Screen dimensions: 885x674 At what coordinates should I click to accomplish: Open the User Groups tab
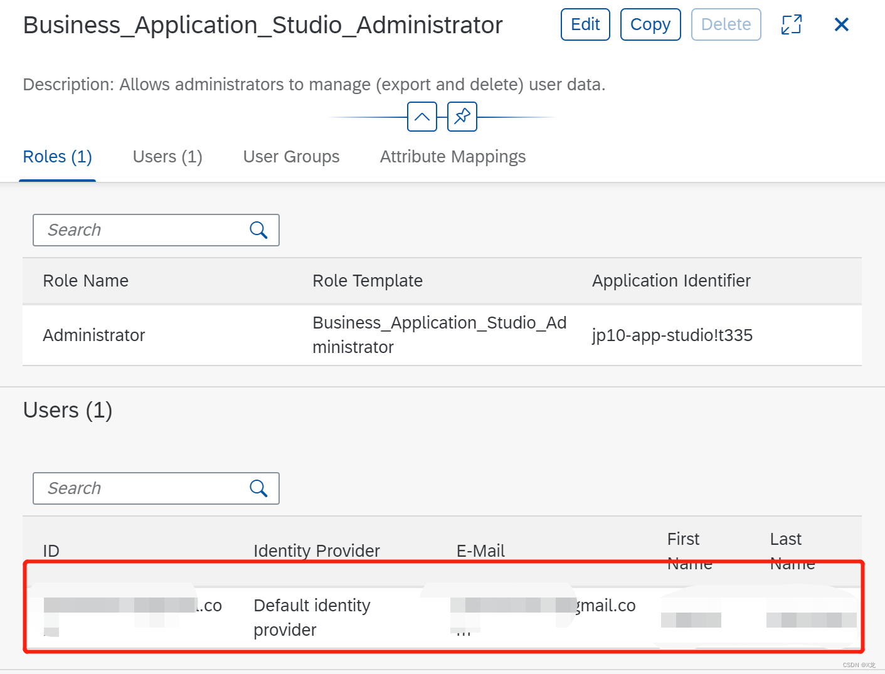[x=291, y=157]
